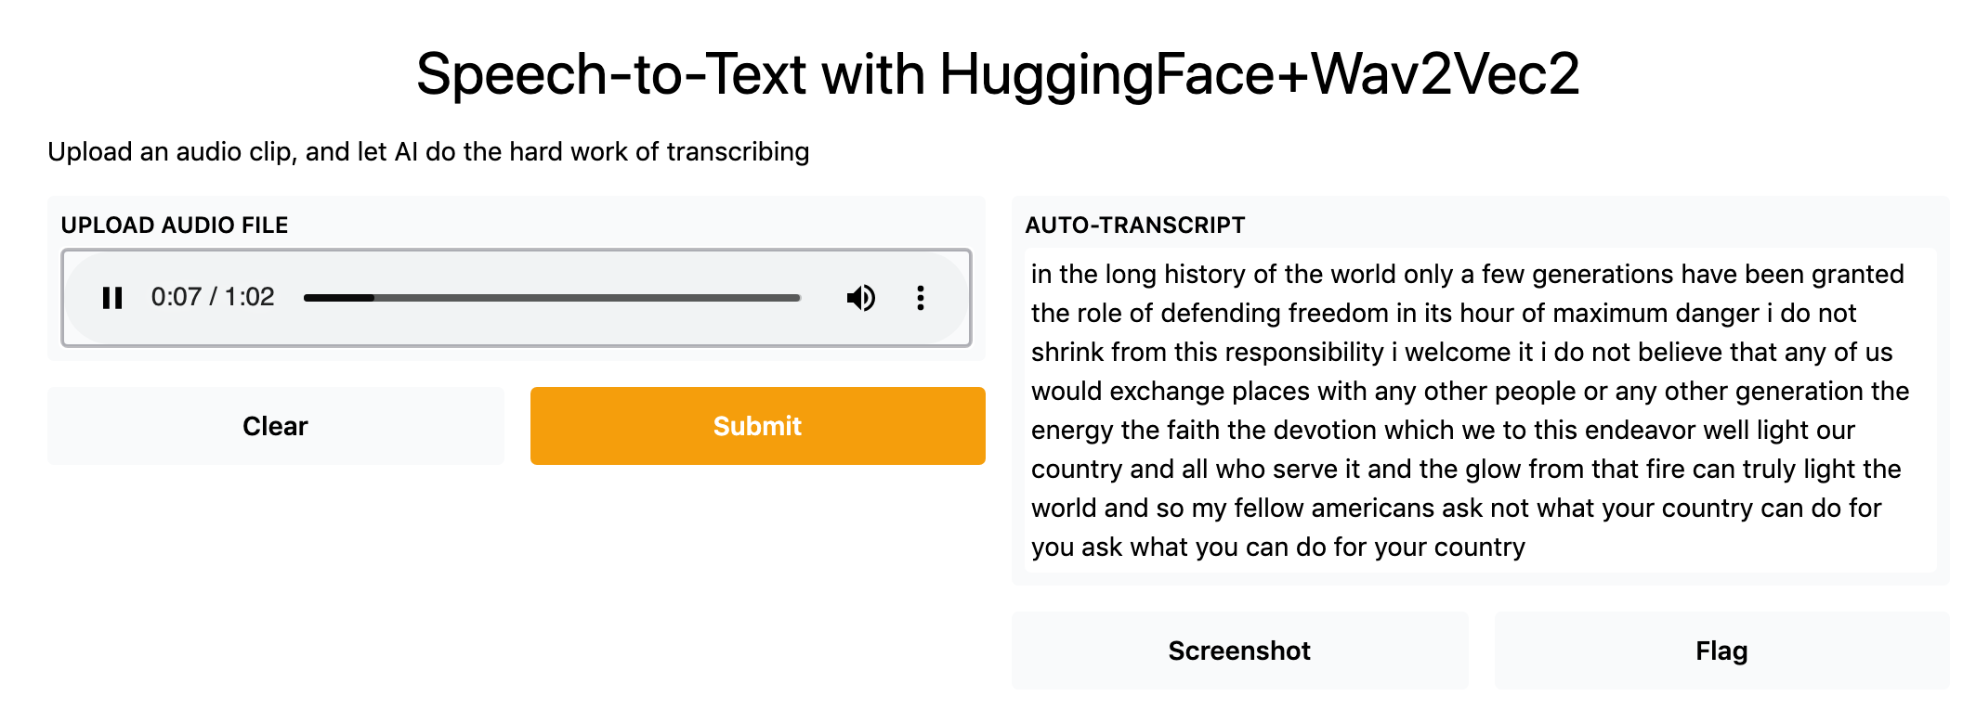Mute the audio player volume
This screenshot has width=1963, height=709.
click(x=860, y=298)
